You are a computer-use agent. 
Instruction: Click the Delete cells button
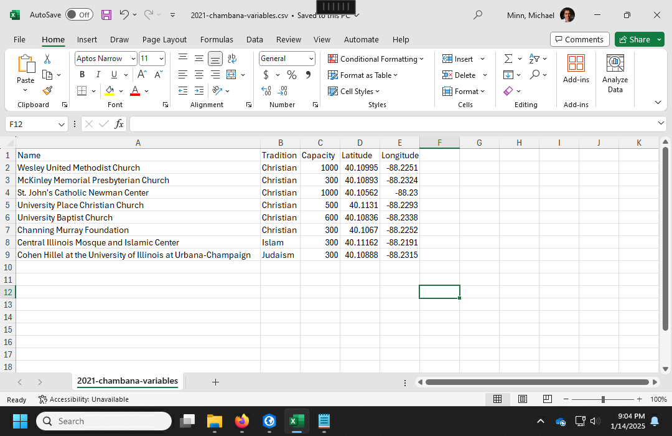pos(459,75)
